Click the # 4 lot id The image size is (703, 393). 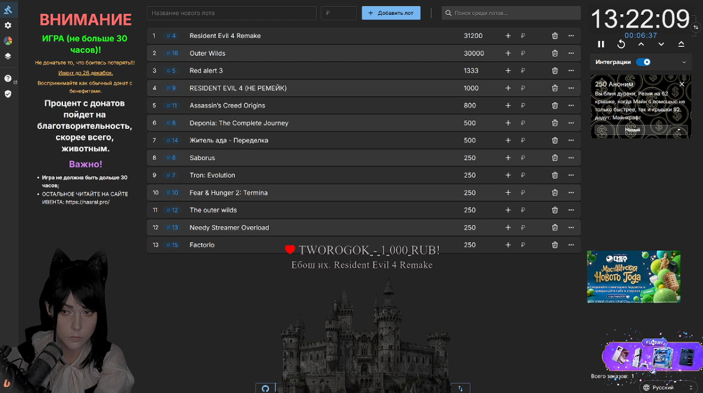(x=171, y=36)
